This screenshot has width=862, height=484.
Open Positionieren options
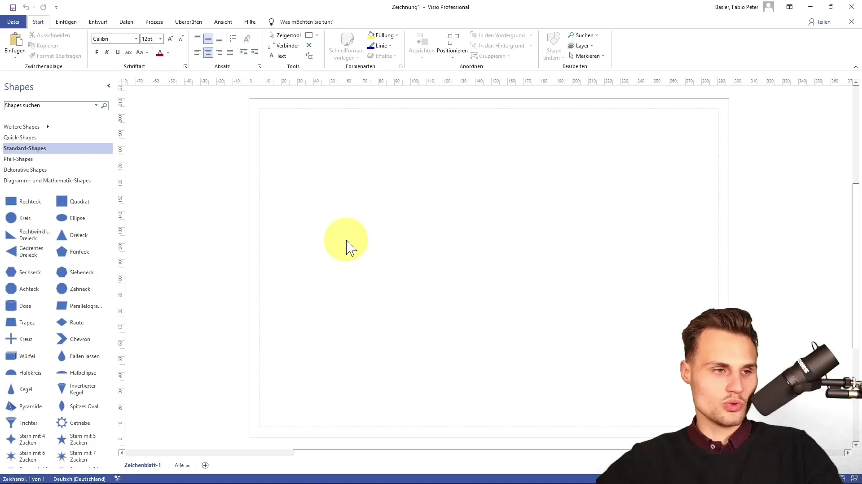click(x=452, y=45)
